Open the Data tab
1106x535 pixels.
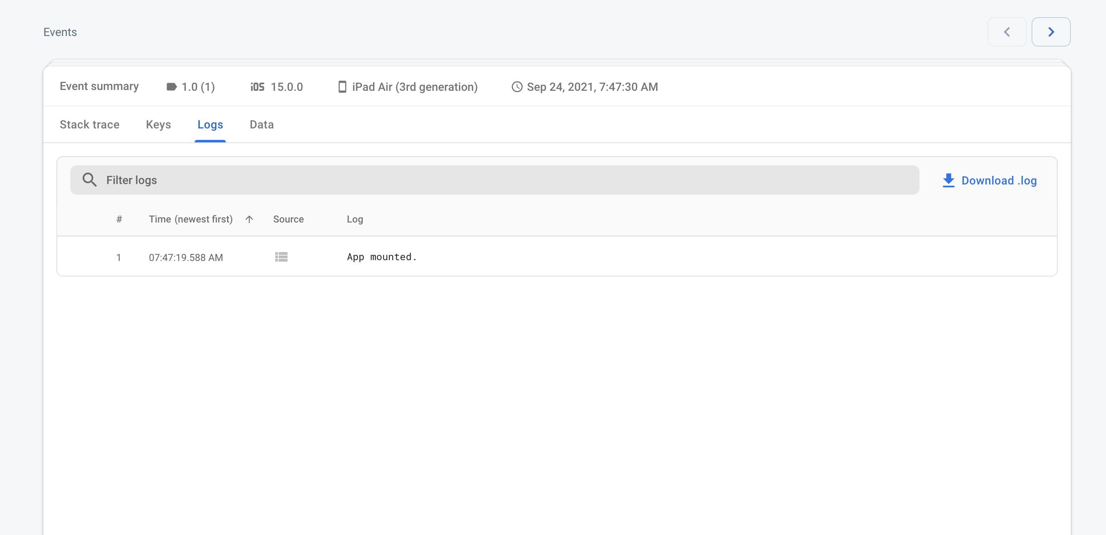[261, 124]
